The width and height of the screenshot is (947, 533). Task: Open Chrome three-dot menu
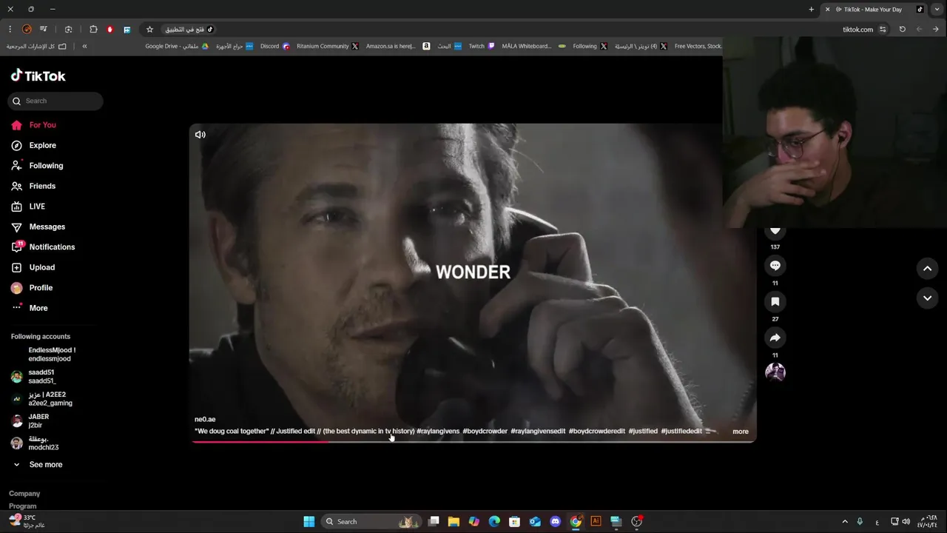10,29
